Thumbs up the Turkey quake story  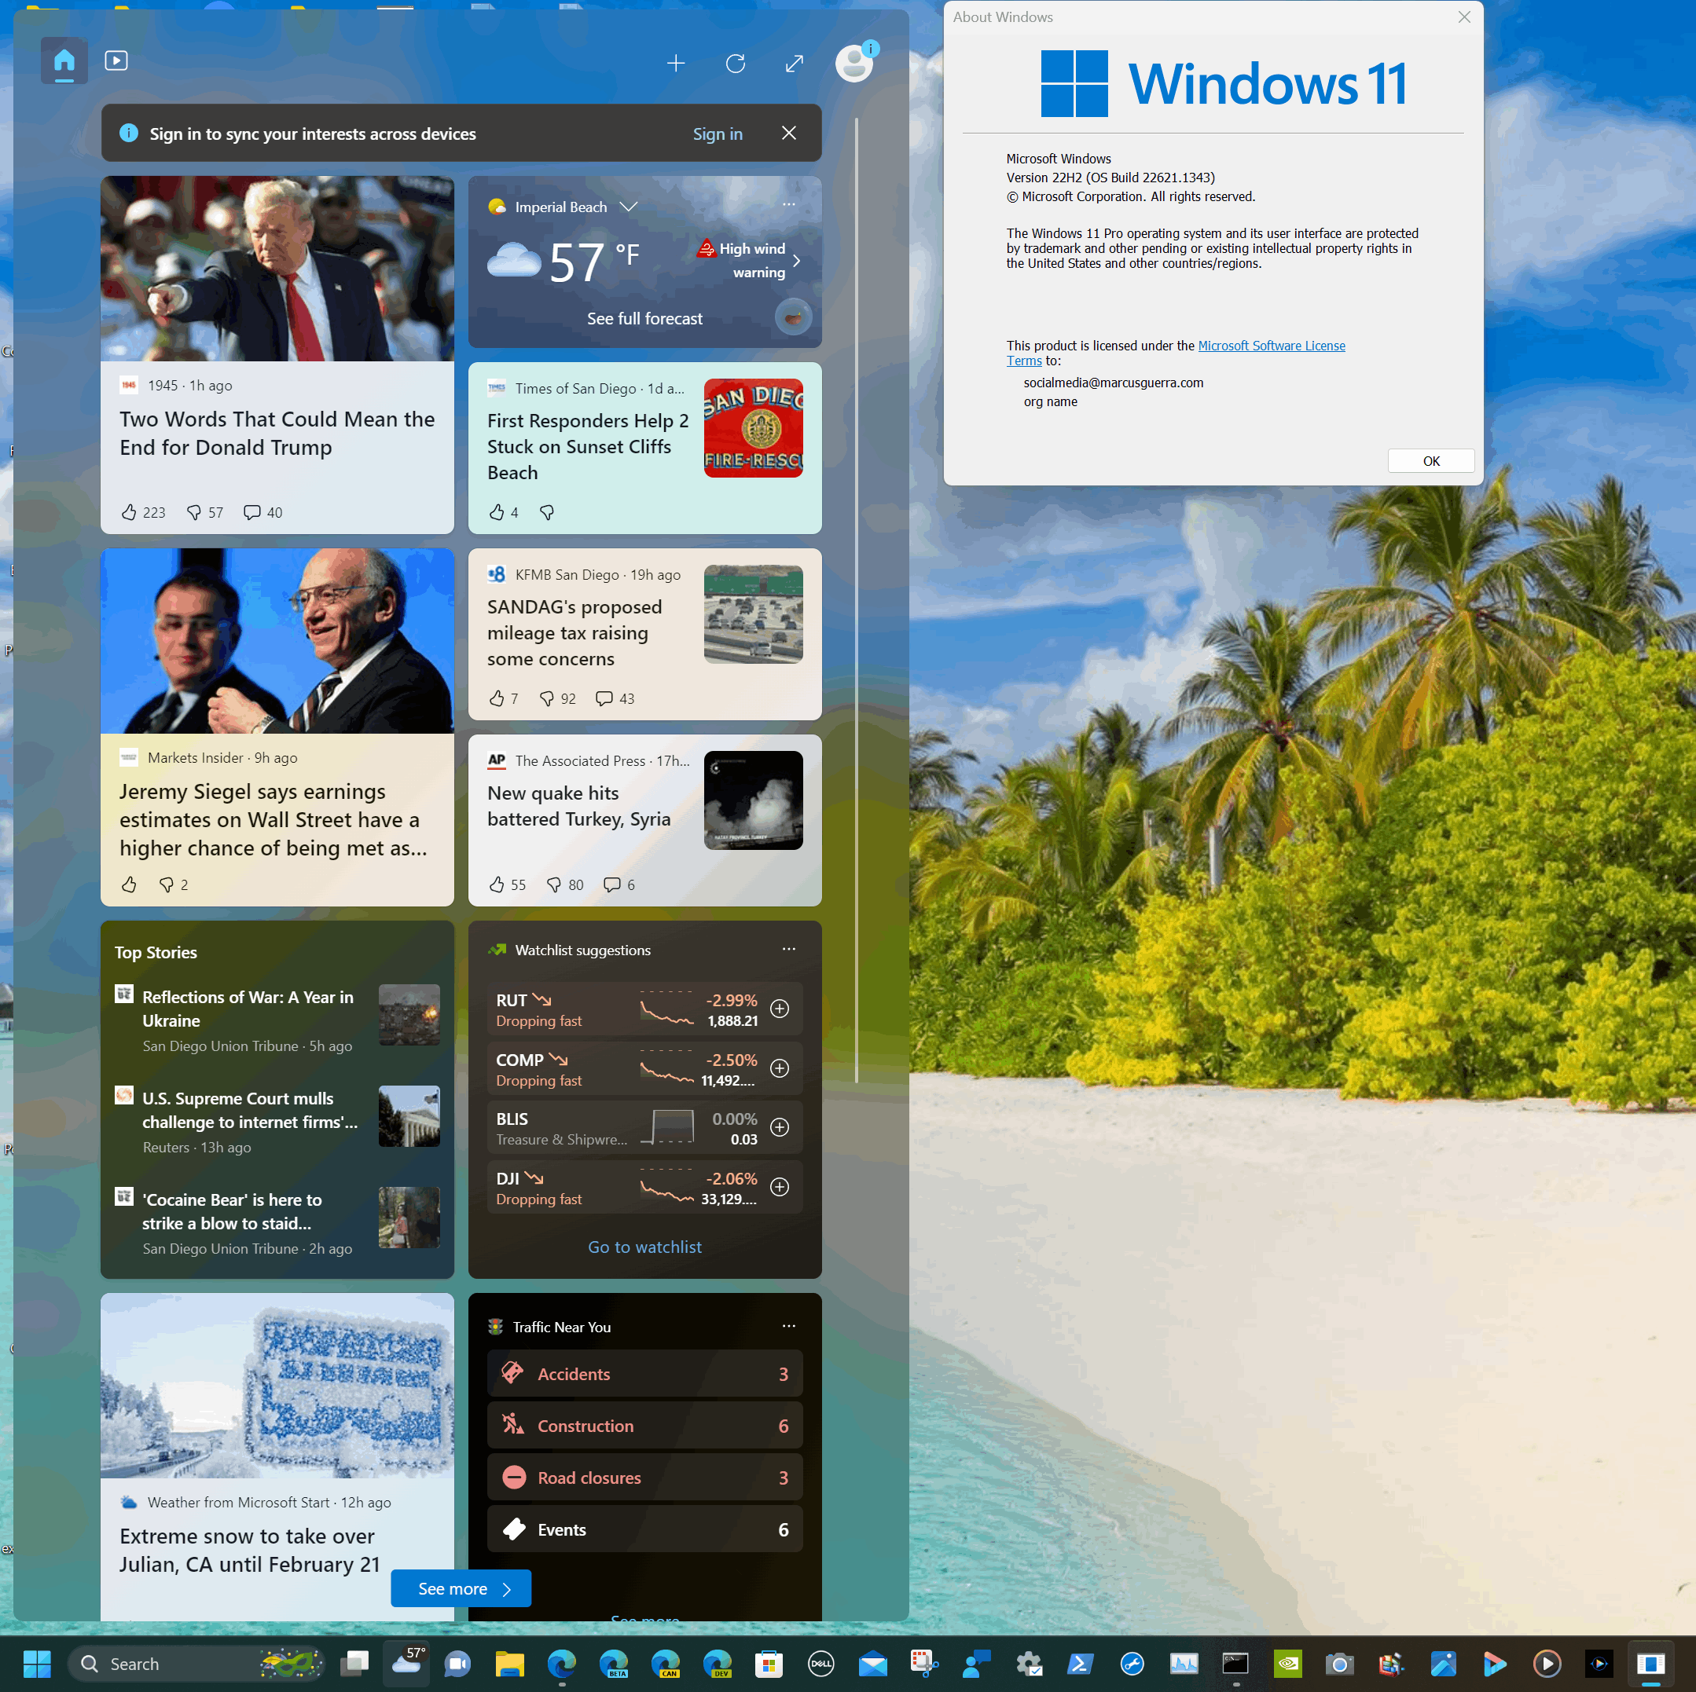[497, 884]
